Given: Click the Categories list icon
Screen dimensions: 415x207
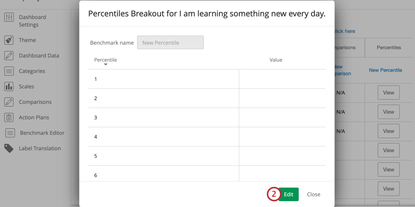Looking at the screenshot, I should [9, 71].
